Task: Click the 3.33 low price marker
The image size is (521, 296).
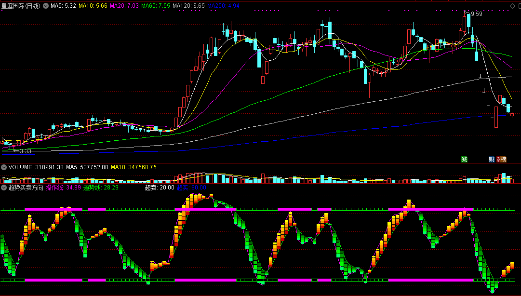Action: 25,151
